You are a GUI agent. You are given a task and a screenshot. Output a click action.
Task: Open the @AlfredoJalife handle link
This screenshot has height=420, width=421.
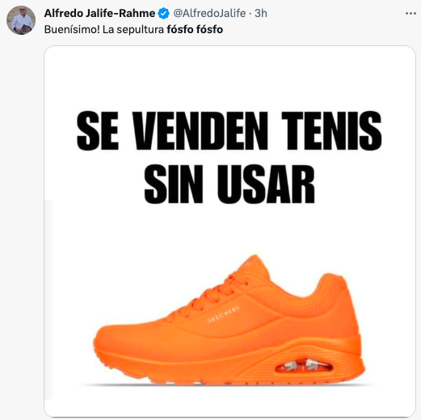coord(209,13)
